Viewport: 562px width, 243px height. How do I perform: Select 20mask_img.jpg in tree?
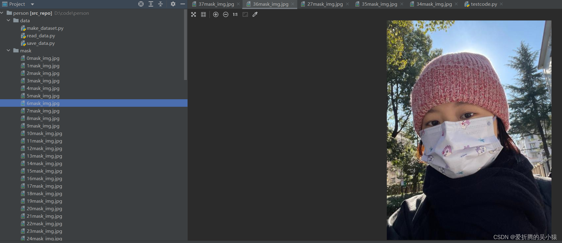pyautogui.click(x=44, y=208)
